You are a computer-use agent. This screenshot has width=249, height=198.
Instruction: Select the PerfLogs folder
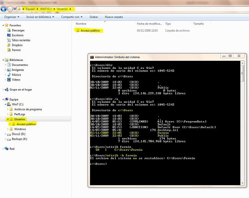(x=20, y=114)
